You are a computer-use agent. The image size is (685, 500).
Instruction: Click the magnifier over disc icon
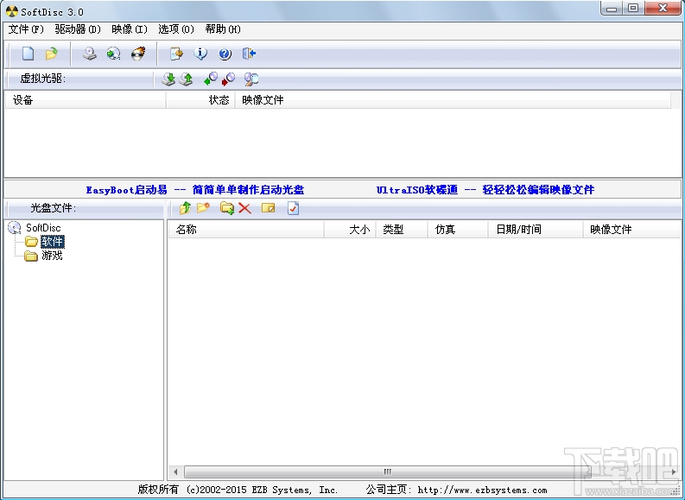(x=251, y=79)
